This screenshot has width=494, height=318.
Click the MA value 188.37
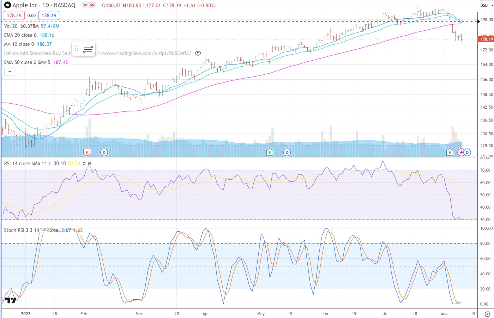44,44
